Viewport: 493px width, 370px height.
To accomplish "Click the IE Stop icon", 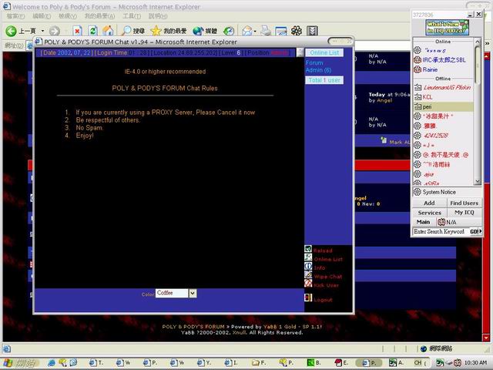I will coord(77,31).
